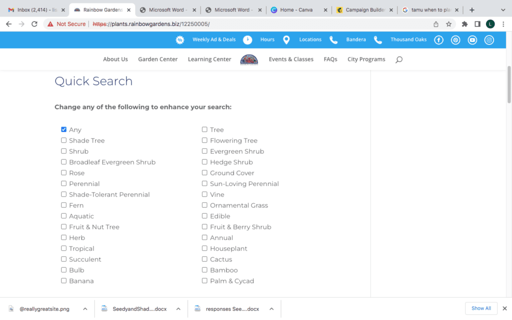Enable the Shade Tree filter
512x320 pixels.
tap(63, 140)
